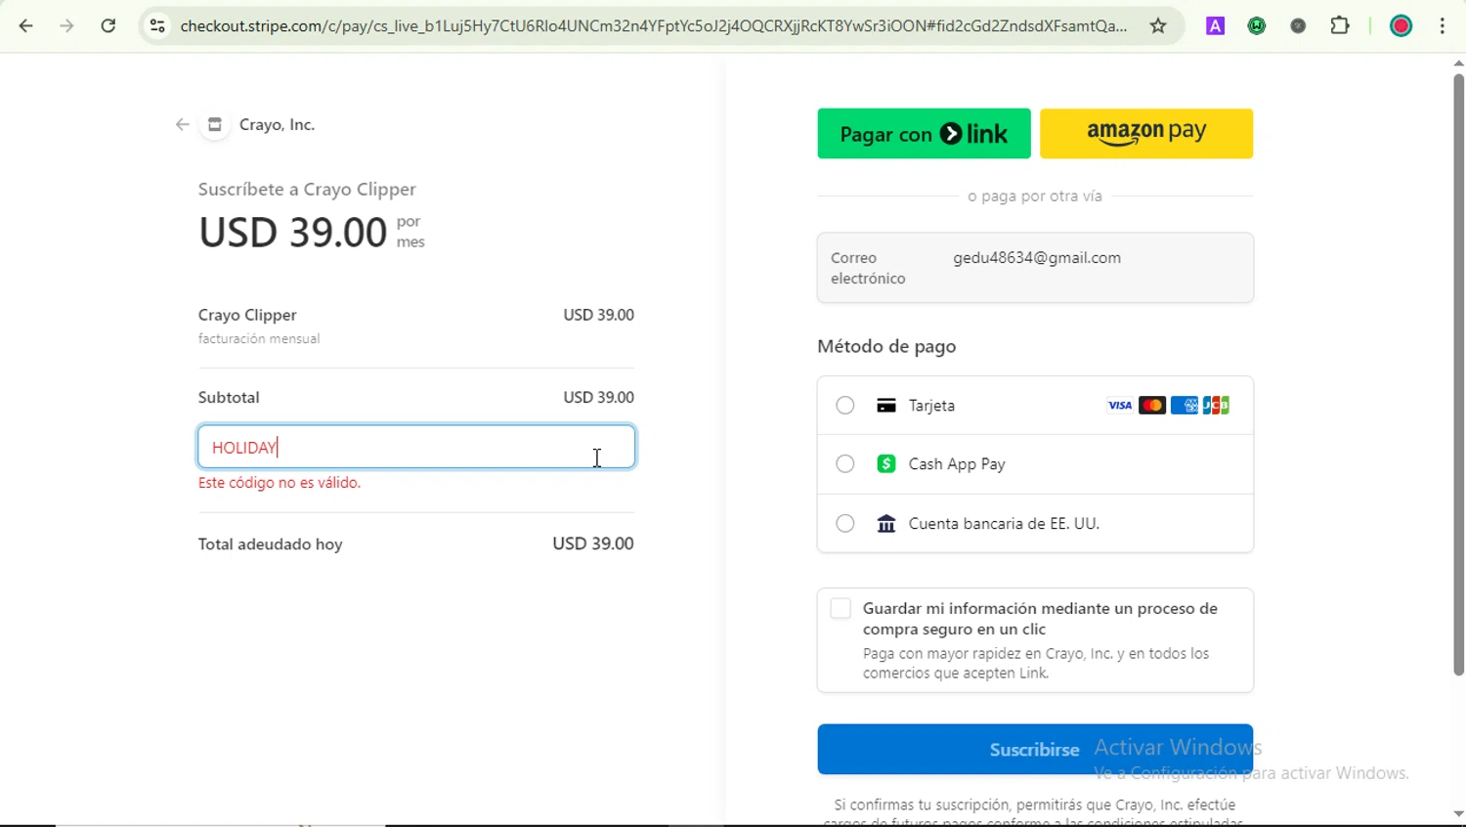The image size is (1466, 827).
Task: Open the Extensions puzzle piece menu
Action: [x=1340, y=26]
